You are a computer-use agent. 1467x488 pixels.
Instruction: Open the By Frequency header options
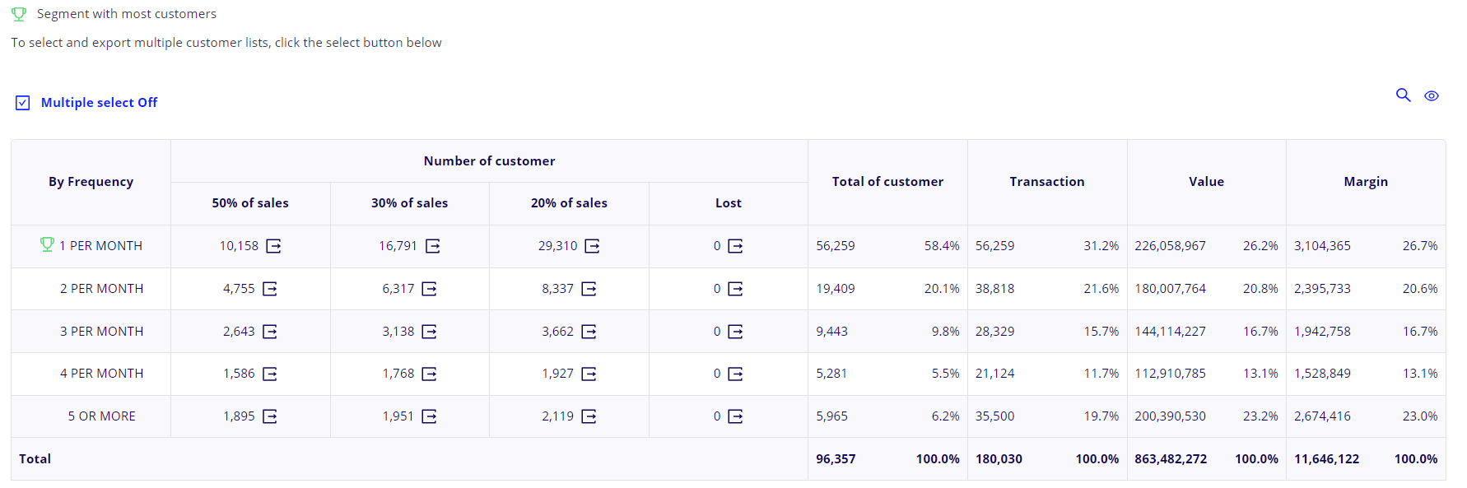(x=91, y=181)
